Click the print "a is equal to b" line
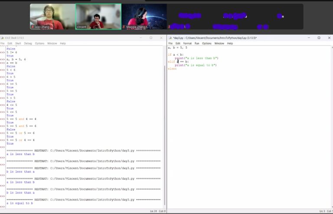Image resolution: width=333 pixels, height=214 pixels. [196, 65]
